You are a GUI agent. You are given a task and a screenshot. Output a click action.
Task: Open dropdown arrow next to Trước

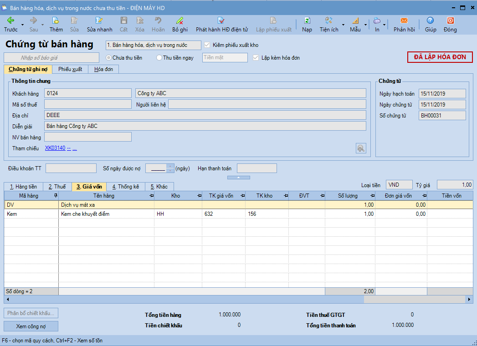pyautogui.click(x=22, y=25)
